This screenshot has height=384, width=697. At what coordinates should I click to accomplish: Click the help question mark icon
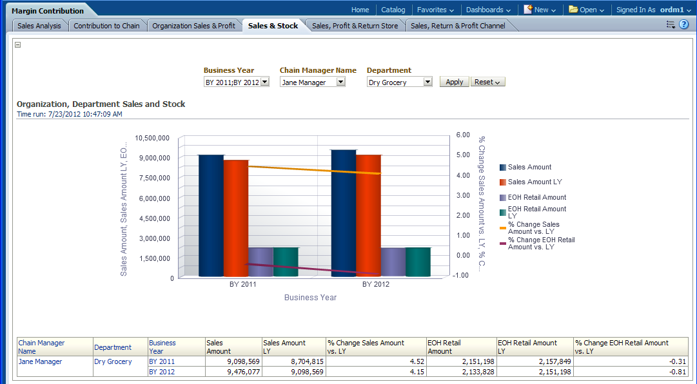(x=684, y=24)
